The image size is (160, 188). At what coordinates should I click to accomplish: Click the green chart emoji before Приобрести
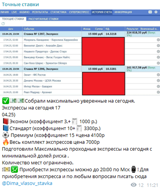14,169
